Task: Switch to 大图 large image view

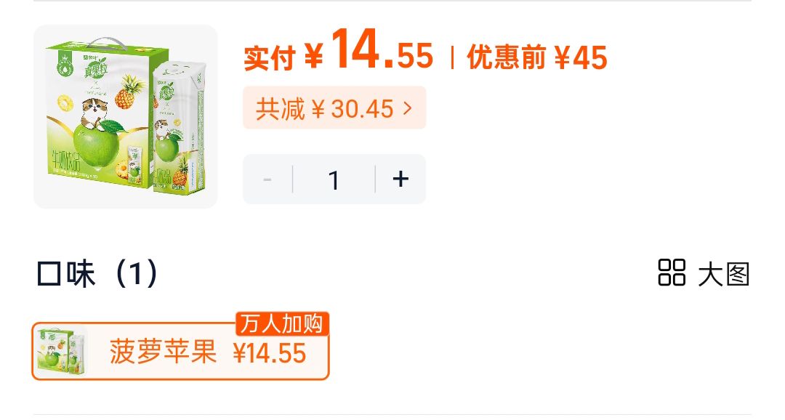Action: tap(724, 275)
